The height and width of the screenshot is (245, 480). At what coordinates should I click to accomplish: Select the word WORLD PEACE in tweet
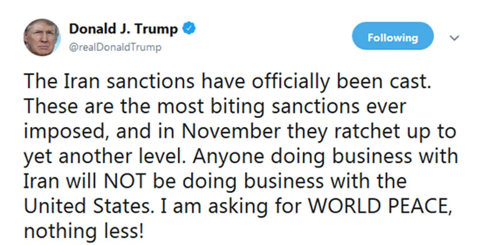tap(375, 206)
